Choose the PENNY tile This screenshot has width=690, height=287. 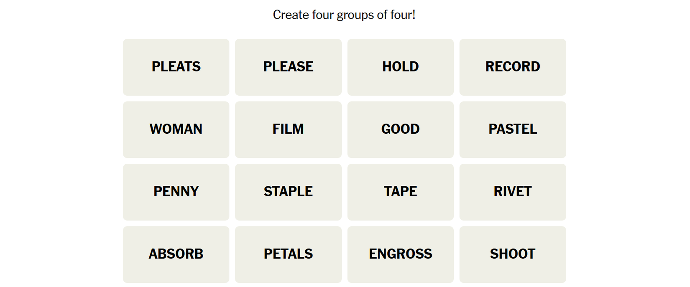pos(176,192)
